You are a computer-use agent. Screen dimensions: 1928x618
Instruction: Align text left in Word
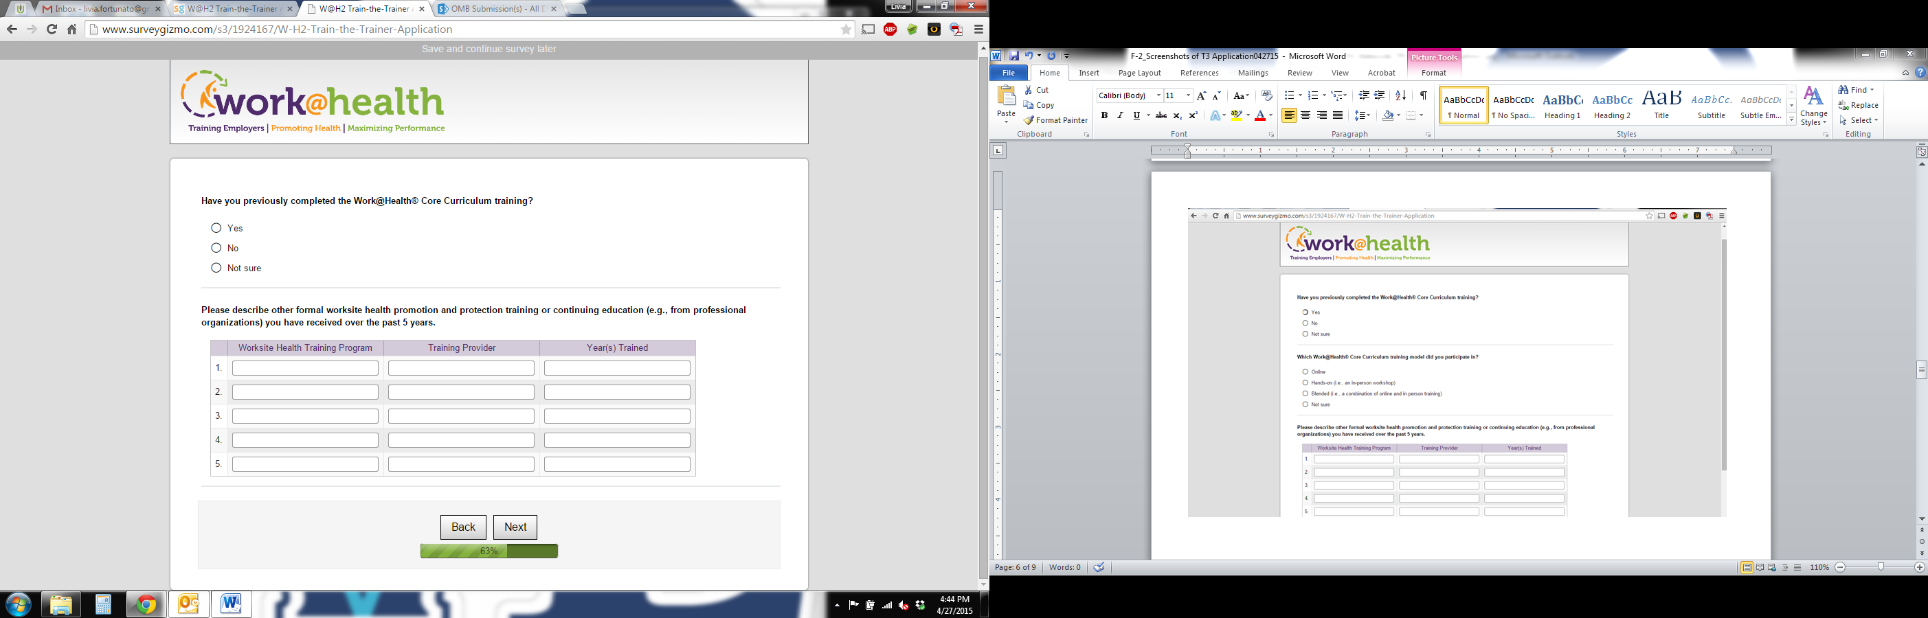tap(1290, 115)
